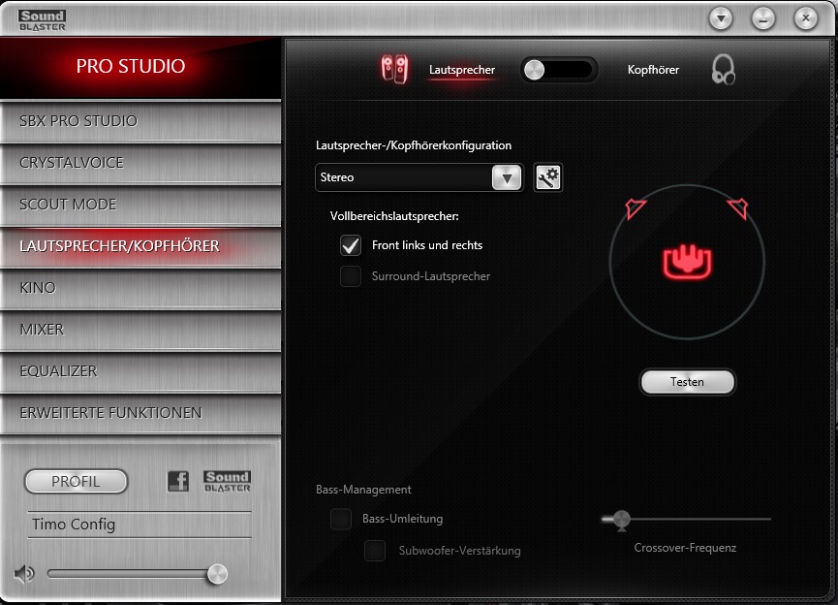Click the Crossover-Frequenz slider track

(686, 519)
